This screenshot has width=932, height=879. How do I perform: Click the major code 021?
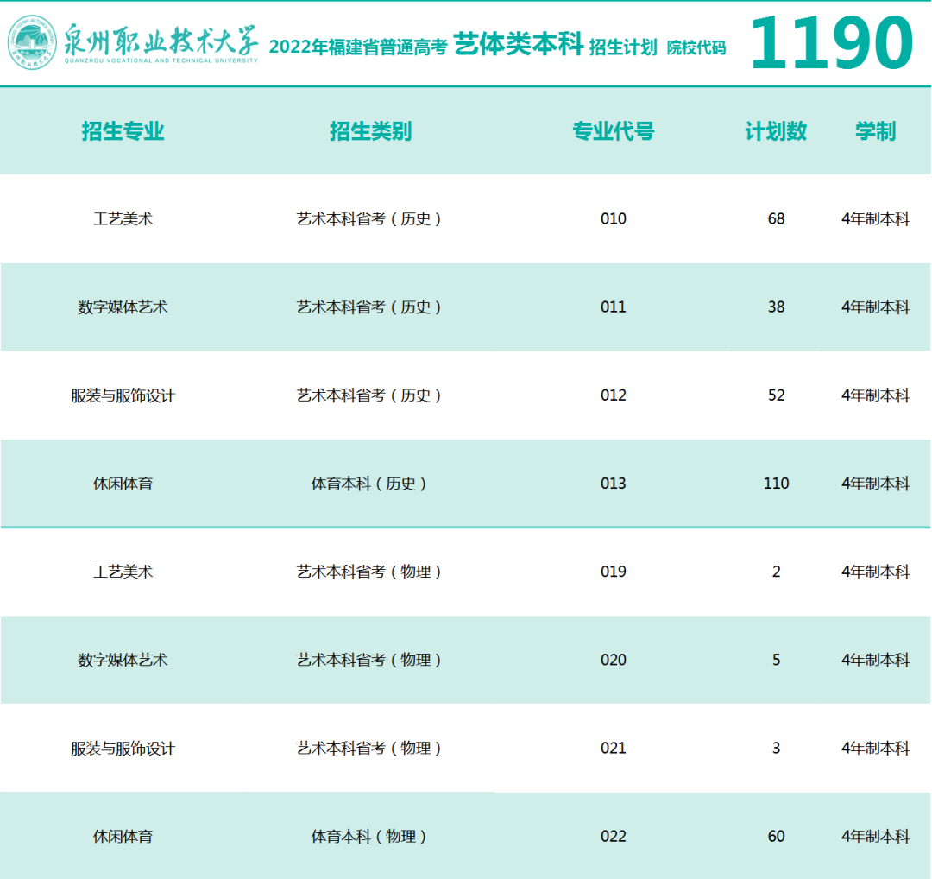point(614,748)
